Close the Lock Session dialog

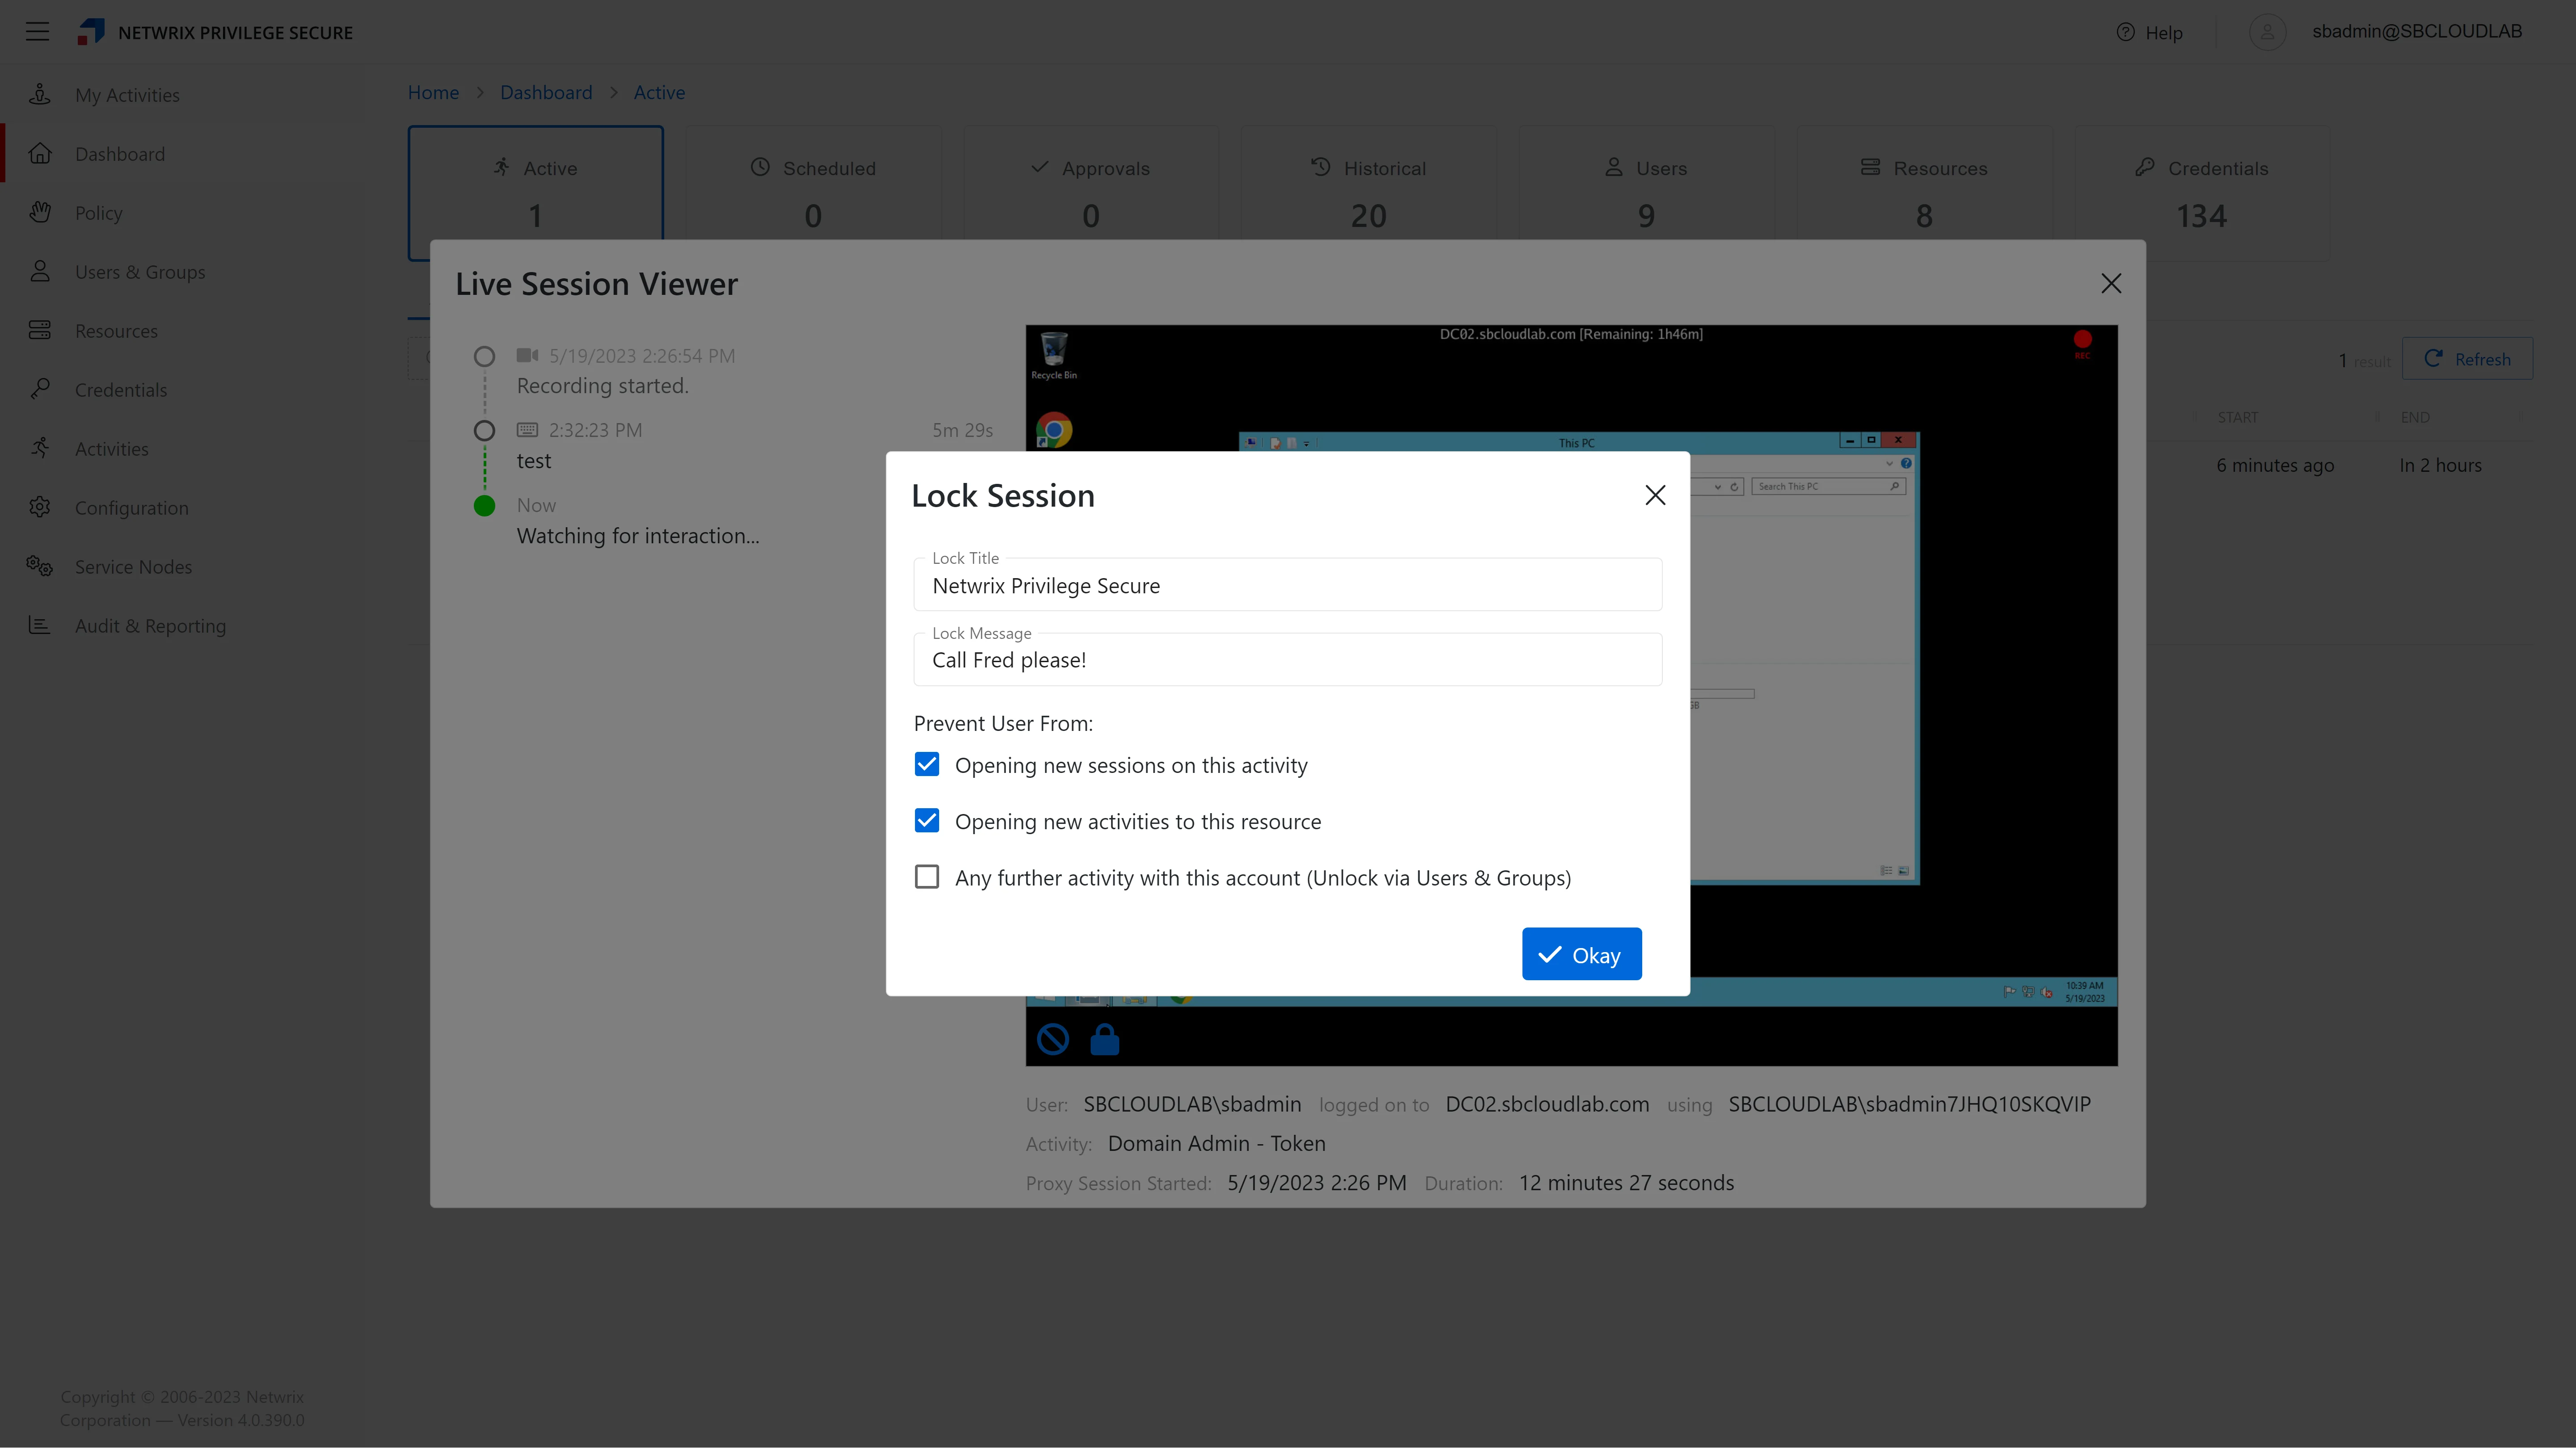(1655, 495)
